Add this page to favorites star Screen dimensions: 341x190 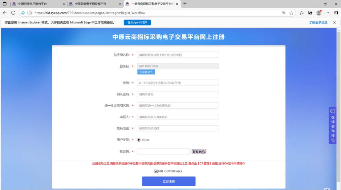pos(291,13)
